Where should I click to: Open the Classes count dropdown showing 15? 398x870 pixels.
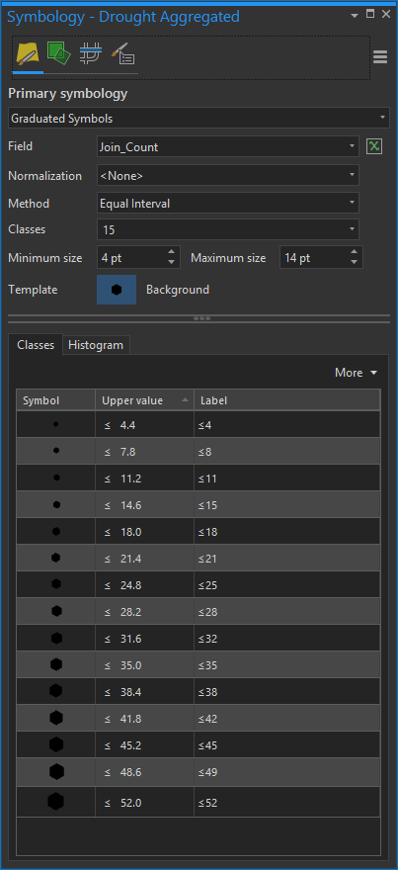[x=228, y=229]
